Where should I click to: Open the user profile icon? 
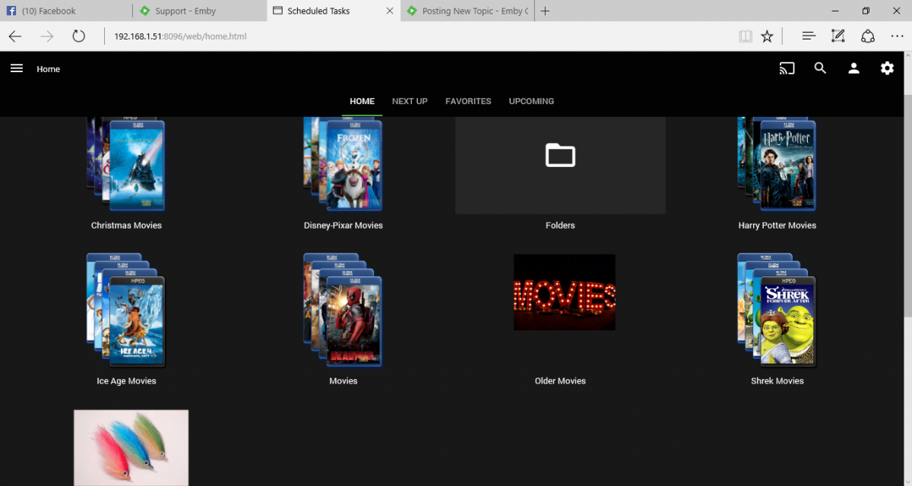tap(853, 68)
